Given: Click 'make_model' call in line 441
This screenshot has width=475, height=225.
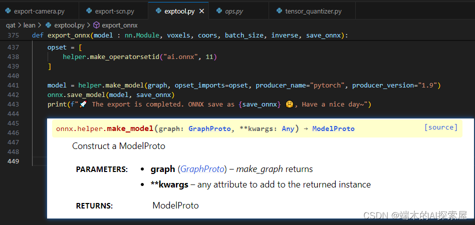Looking at the screenshot, I should pyautogui.click(x=125, y=85).
